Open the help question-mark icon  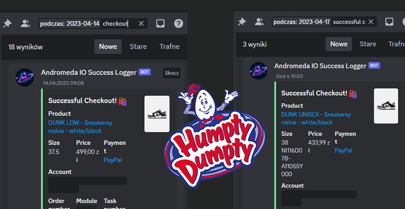tap(178, 24)
